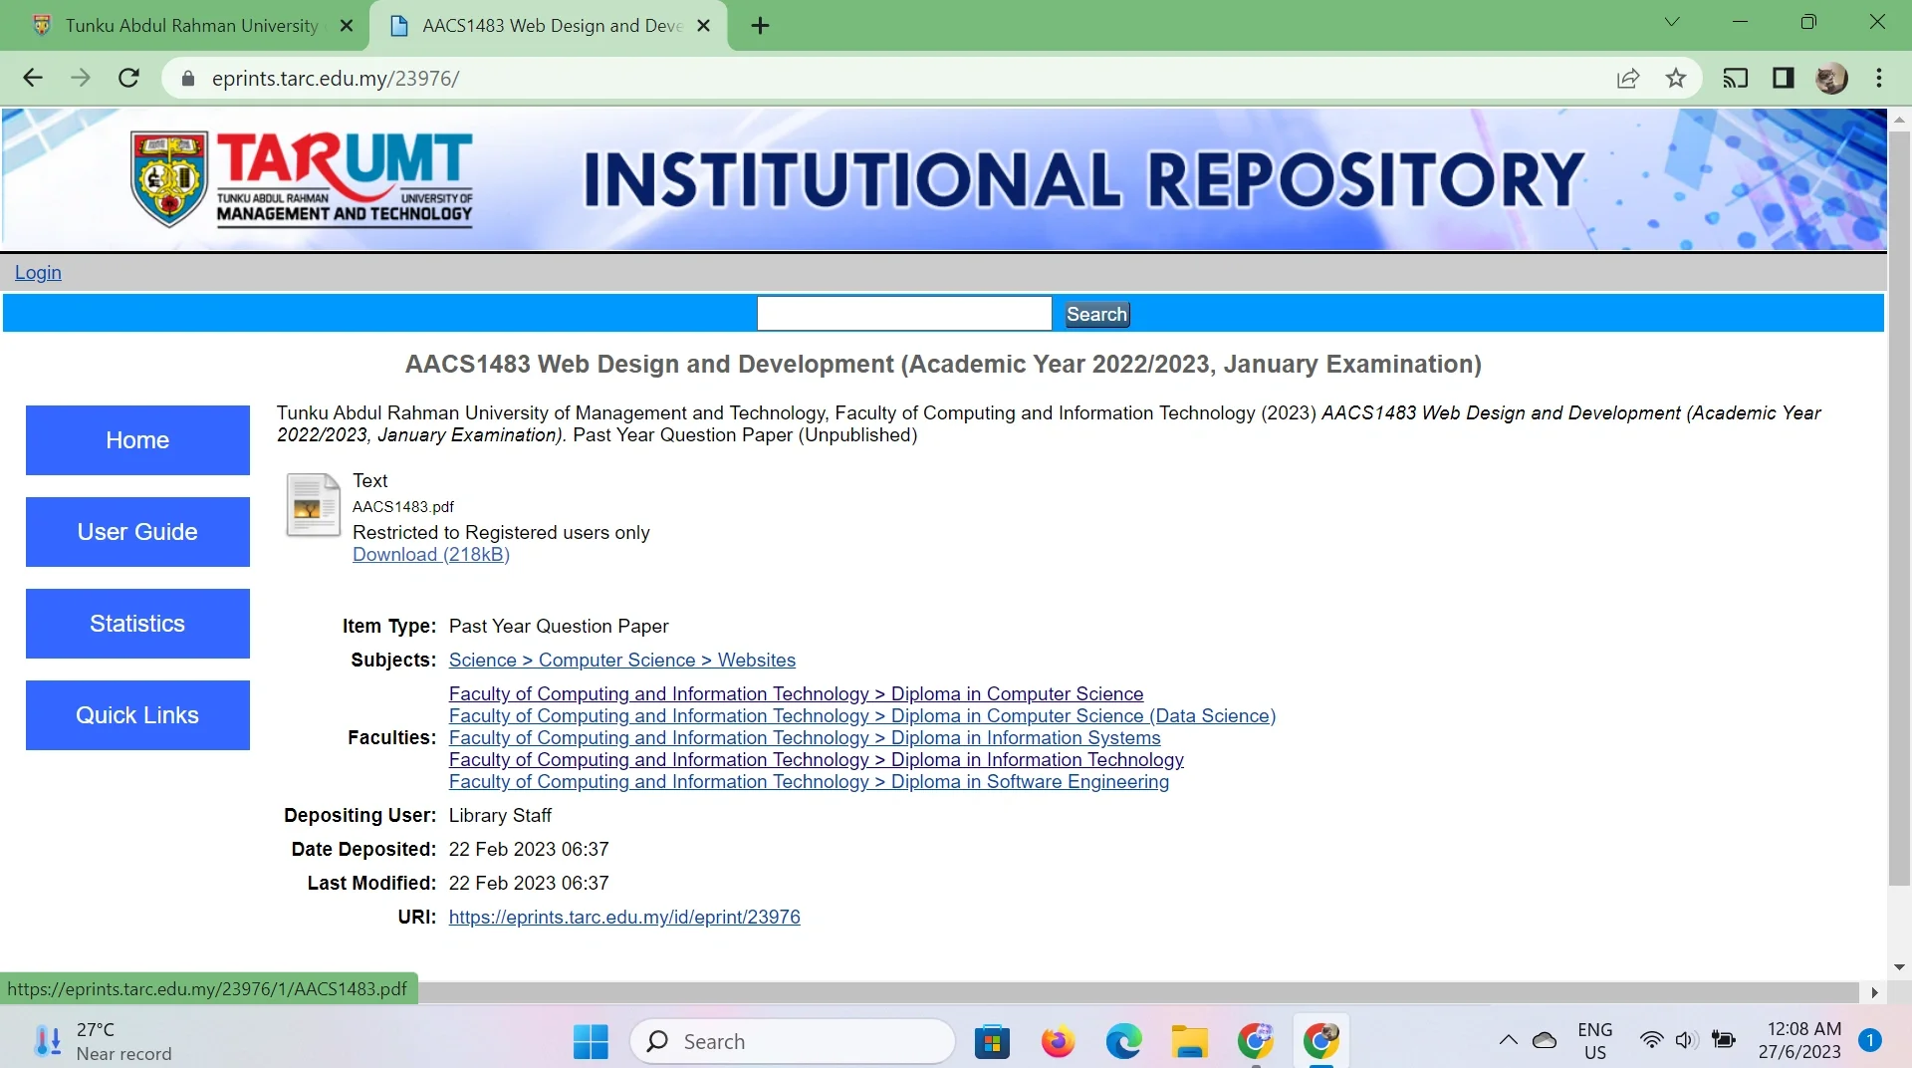This screenshot has height=1068, width=1912.
Task: Click the AACS1483.pdf document thumbnail icon
Action: (x=313, y=505)
